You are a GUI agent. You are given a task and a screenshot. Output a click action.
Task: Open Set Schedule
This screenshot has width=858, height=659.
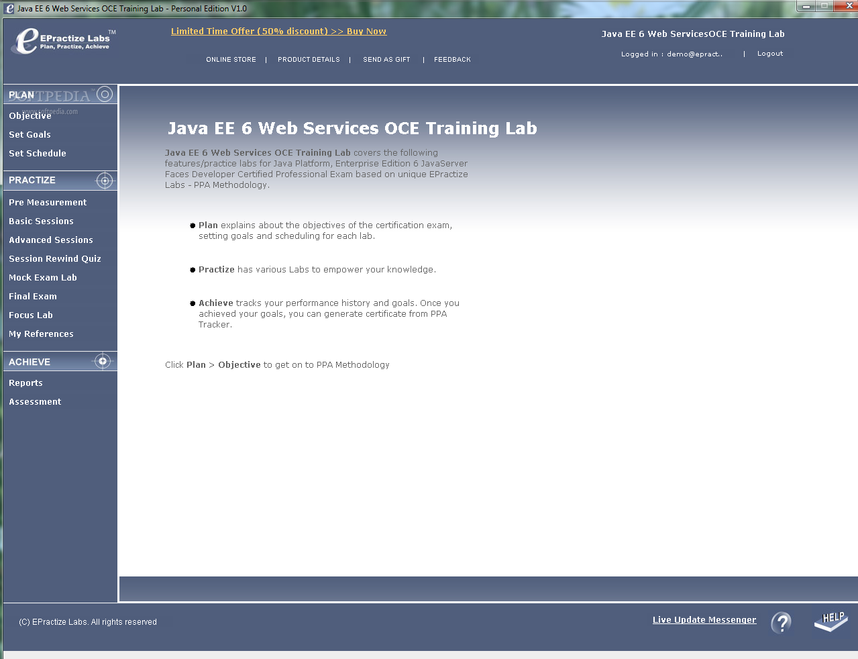(x=38, y=154)
